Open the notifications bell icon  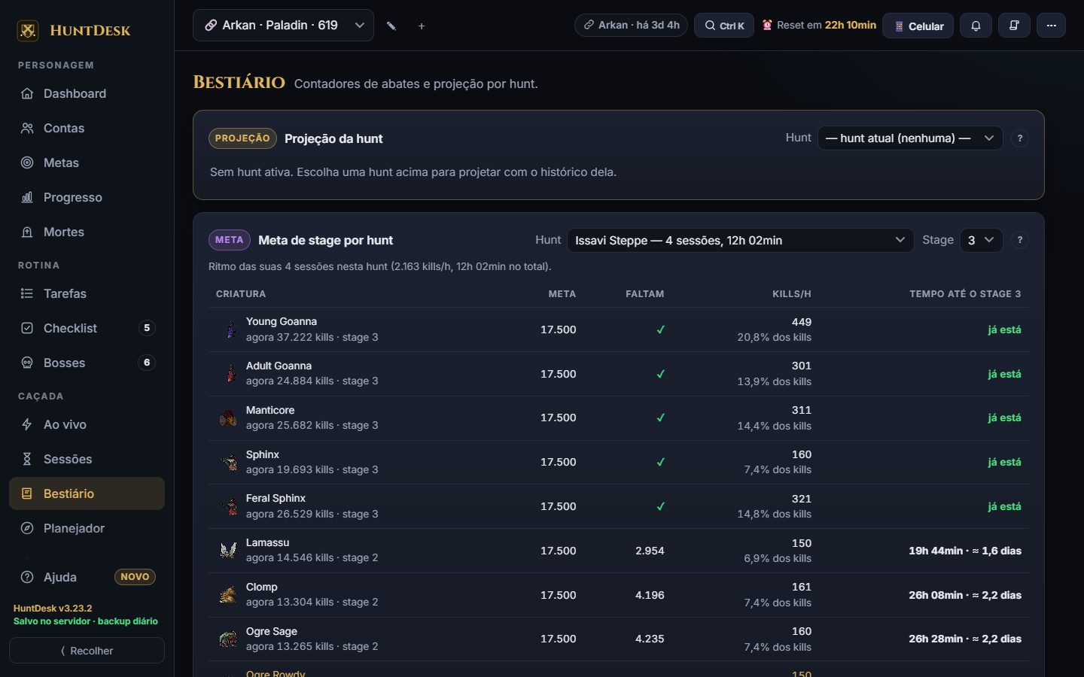pos(976,26)
